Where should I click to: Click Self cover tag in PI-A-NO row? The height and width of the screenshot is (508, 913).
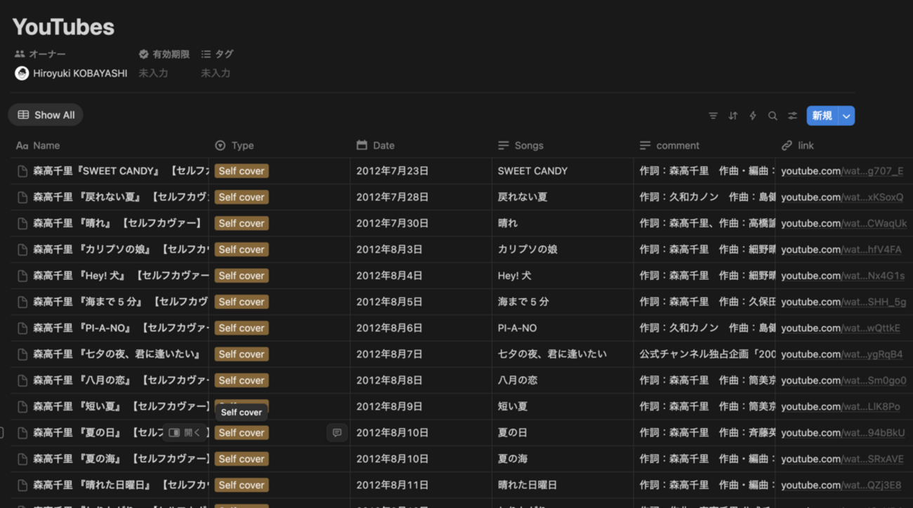coord(242,328)
